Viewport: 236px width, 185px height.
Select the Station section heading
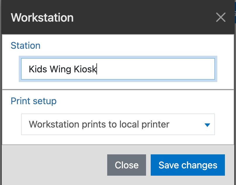click(x=26, y=46)
